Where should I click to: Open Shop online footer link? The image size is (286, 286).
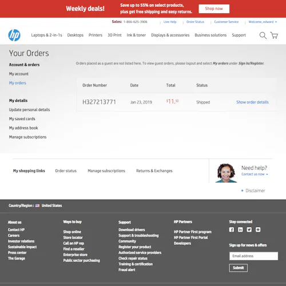72,232
